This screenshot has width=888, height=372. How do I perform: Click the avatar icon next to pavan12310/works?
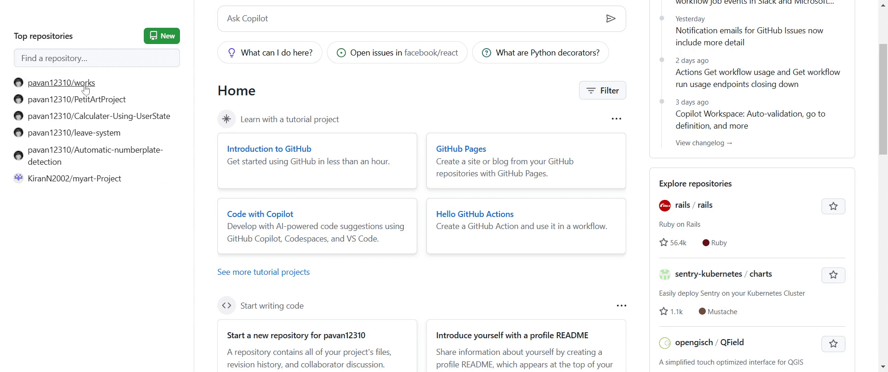tap(18, 83)
